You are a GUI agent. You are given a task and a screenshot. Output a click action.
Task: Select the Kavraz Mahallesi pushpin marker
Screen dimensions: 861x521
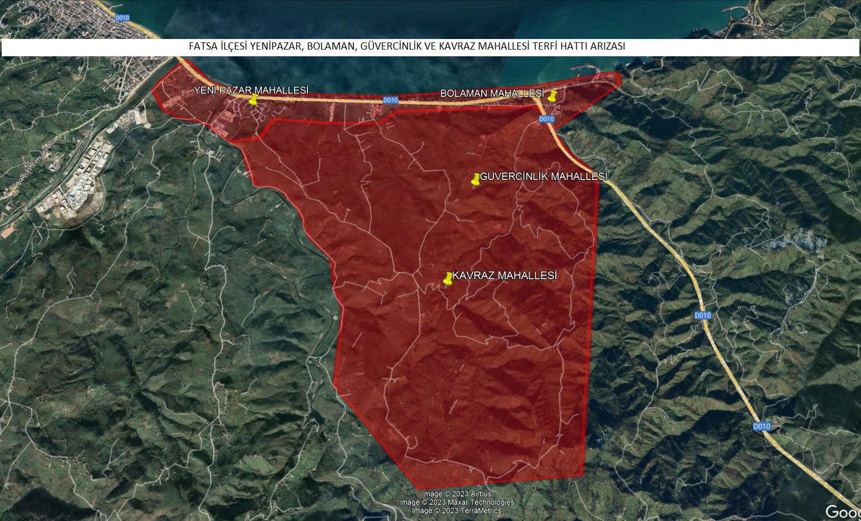(x=448, y=279)
